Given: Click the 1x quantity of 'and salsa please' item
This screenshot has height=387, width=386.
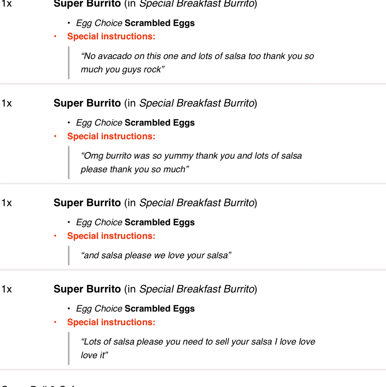Looking at the screenshot, I should pos(7,203).
